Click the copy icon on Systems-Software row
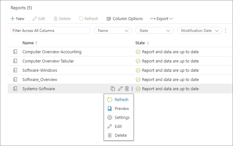Image resolution: width=233 pixels, height=146 pixels. pos(113,89)
